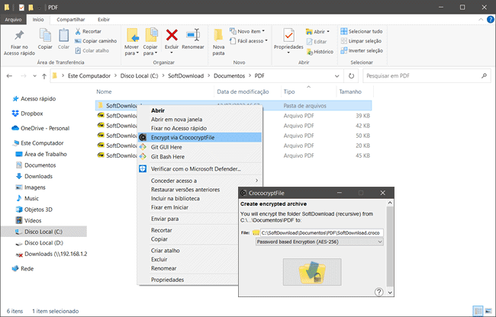Click the CrococryptFile dialog vertical scrollbar

click(x=390, y=244)
